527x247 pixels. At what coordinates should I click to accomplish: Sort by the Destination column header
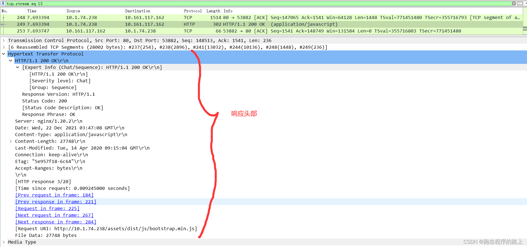coord(153,11)
